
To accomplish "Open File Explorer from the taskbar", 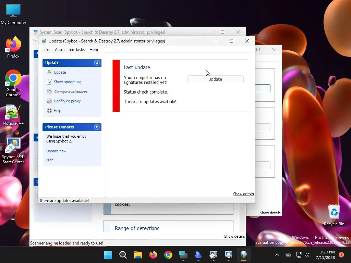I will click(x=138, y=255).
